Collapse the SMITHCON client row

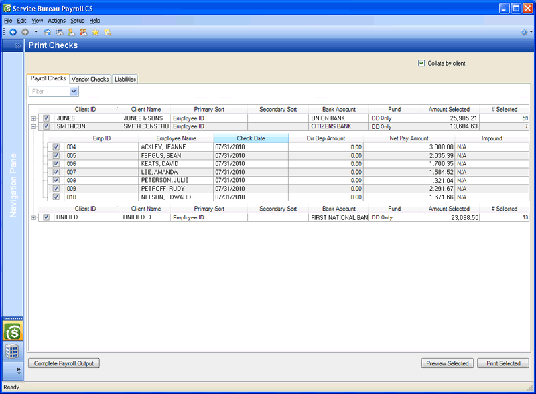[33, 126]
